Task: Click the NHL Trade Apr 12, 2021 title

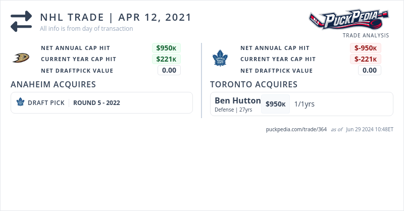Action: point(116,17)
